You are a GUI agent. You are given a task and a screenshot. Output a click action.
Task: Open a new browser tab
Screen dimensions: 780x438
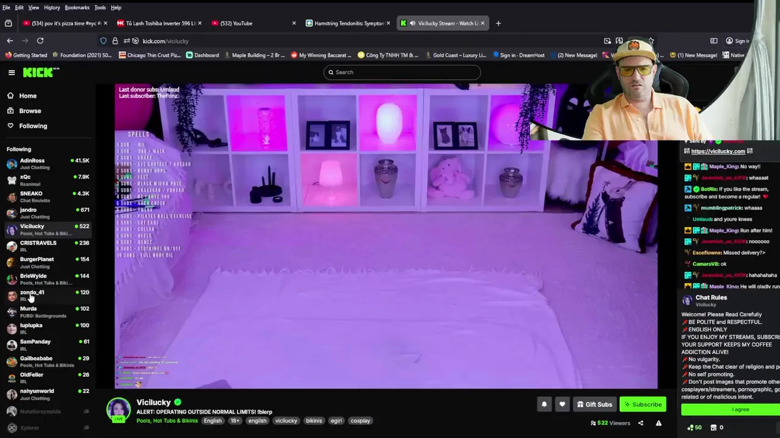point(498,23)
